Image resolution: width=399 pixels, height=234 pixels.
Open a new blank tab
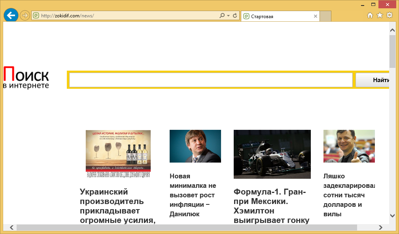(x=325, y=17)
